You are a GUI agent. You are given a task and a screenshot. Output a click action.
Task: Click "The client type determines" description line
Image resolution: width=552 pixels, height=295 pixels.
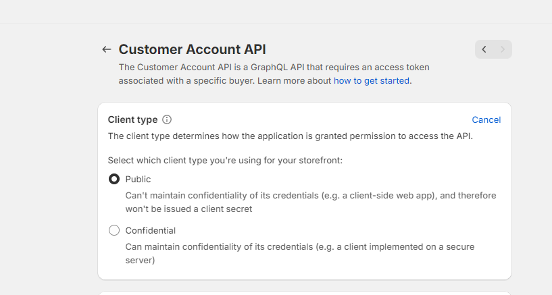point(291,136)
